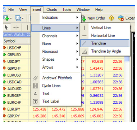Click the value 0.86032 in EURGBP row
The image size is (137, 130).
tap(97, 96)
